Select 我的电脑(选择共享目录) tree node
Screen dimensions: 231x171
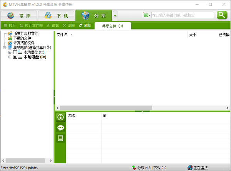(32, 48)
